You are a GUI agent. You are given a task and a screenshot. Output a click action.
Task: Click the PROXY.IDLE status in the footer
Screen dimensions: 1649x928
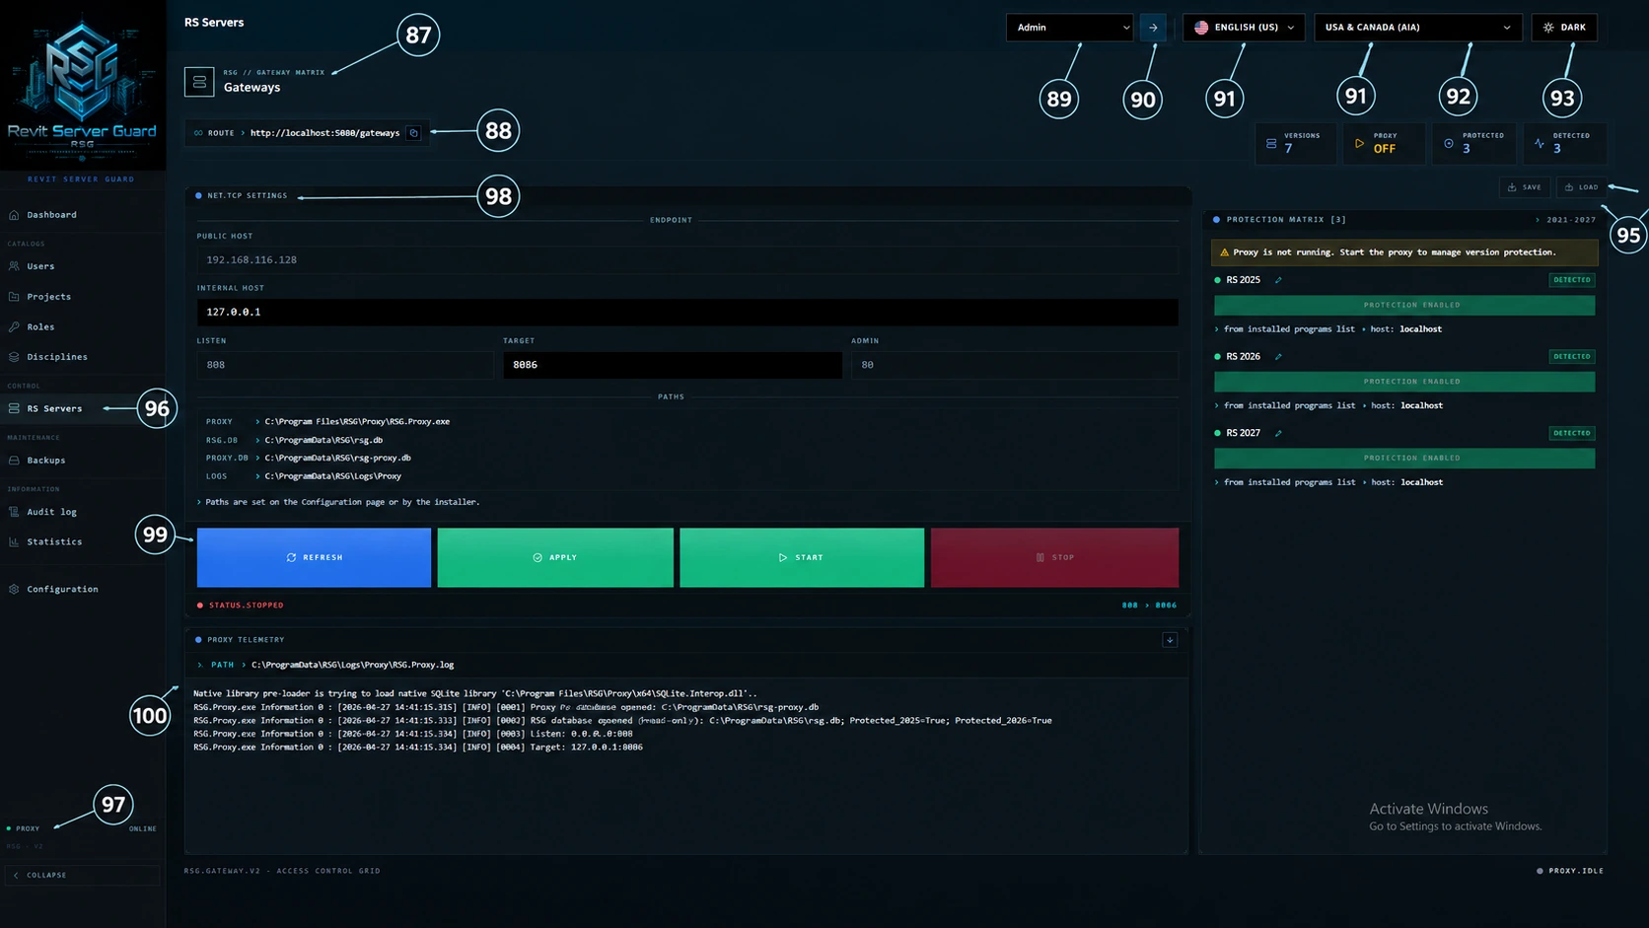1570,871
